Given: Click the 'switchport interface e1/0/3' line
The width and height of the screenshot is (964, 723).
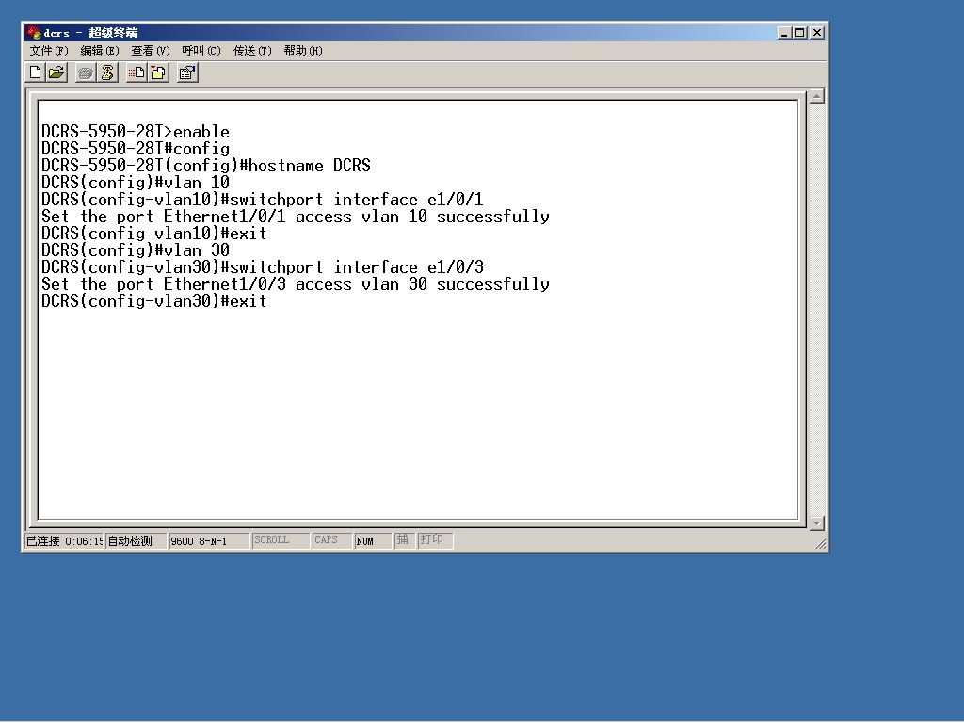Looking at the screenshot, I should tap(263, 266).
